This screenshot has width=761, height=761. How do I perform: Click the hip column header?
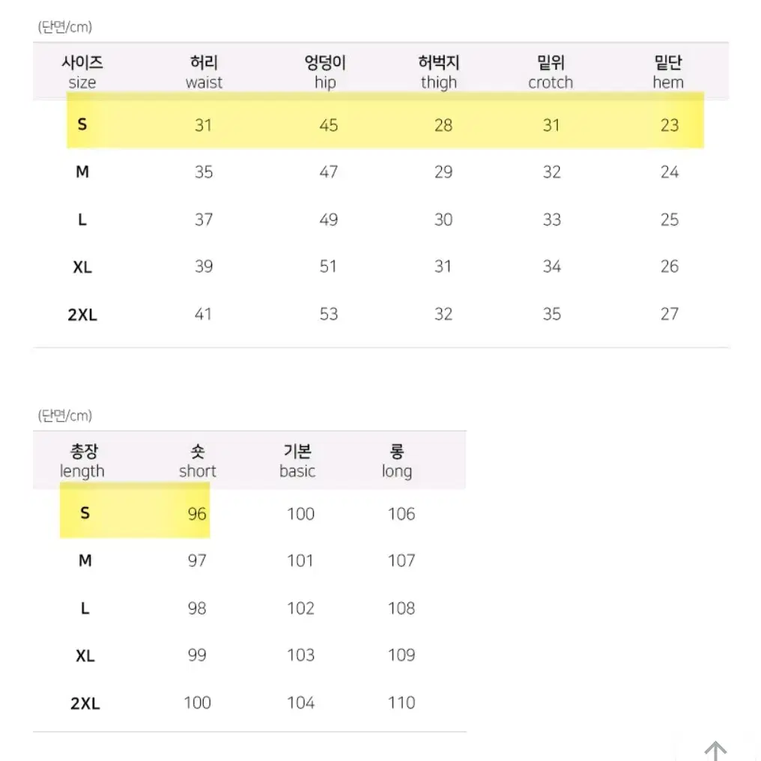(x=324, y=72)
